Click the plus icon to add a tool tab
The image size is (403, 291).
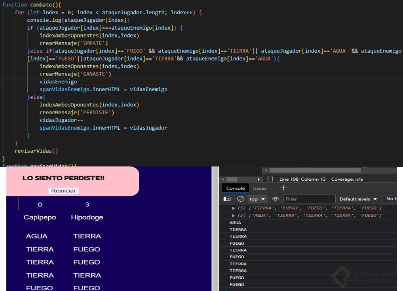(283, 188)
